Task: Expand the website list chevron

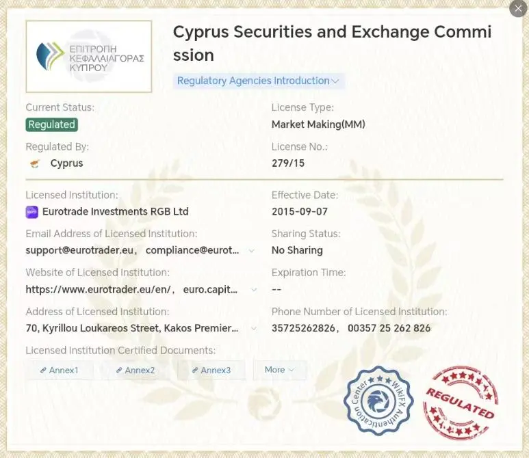Action: coord(254,289)
